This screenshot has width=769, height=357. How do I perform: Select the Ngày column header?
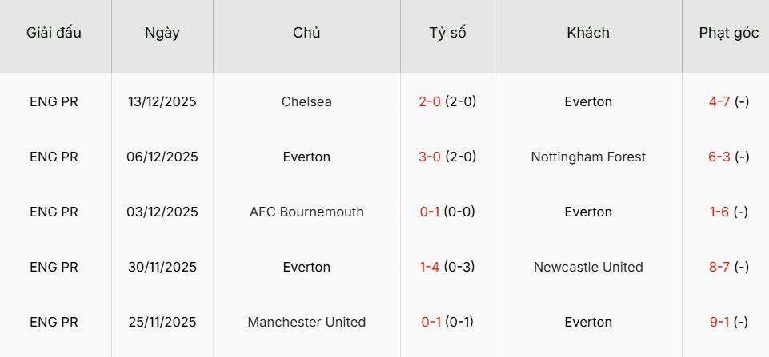click(x=162, y=33)
